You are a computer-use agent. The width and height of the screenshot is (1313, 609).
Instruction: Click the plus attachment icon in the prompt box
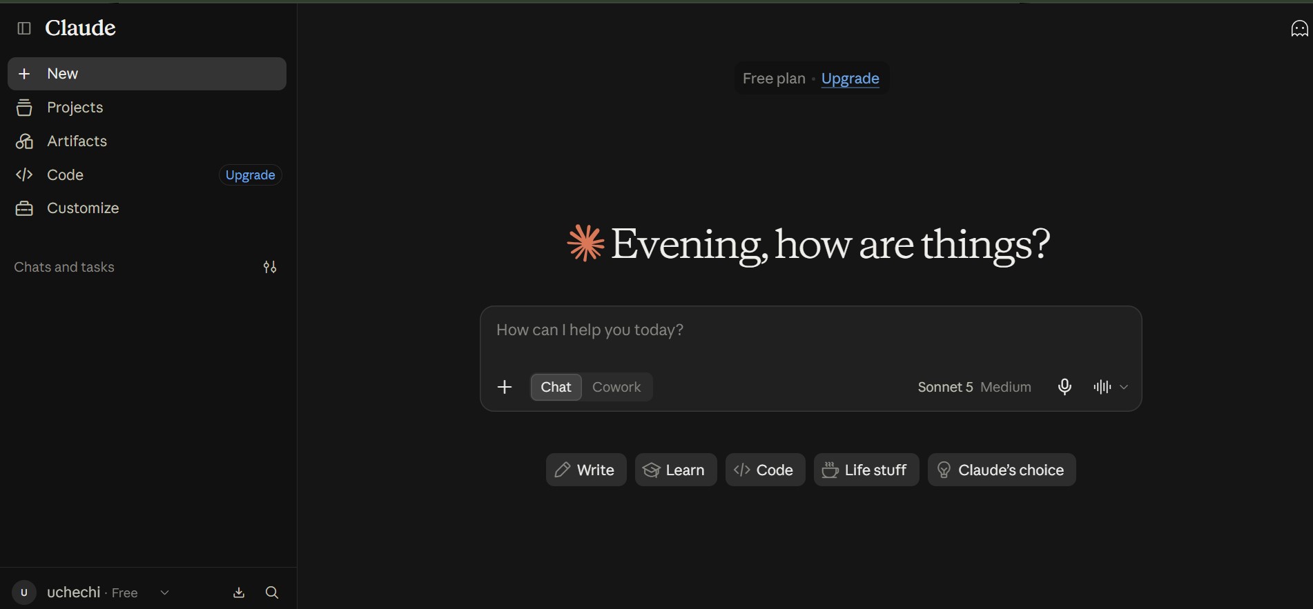pyautogui.click(x=505, y=387)
